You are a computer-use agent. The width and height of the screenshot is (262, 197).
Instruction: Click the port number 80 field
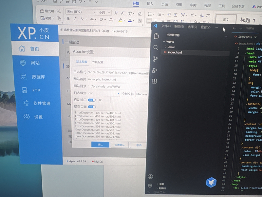point(104,100)
